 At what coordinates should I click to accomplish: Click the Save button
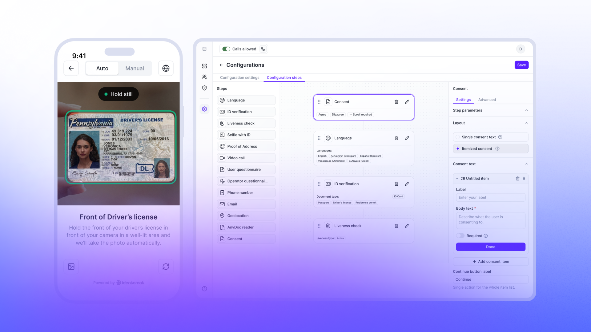coord(521,65)
